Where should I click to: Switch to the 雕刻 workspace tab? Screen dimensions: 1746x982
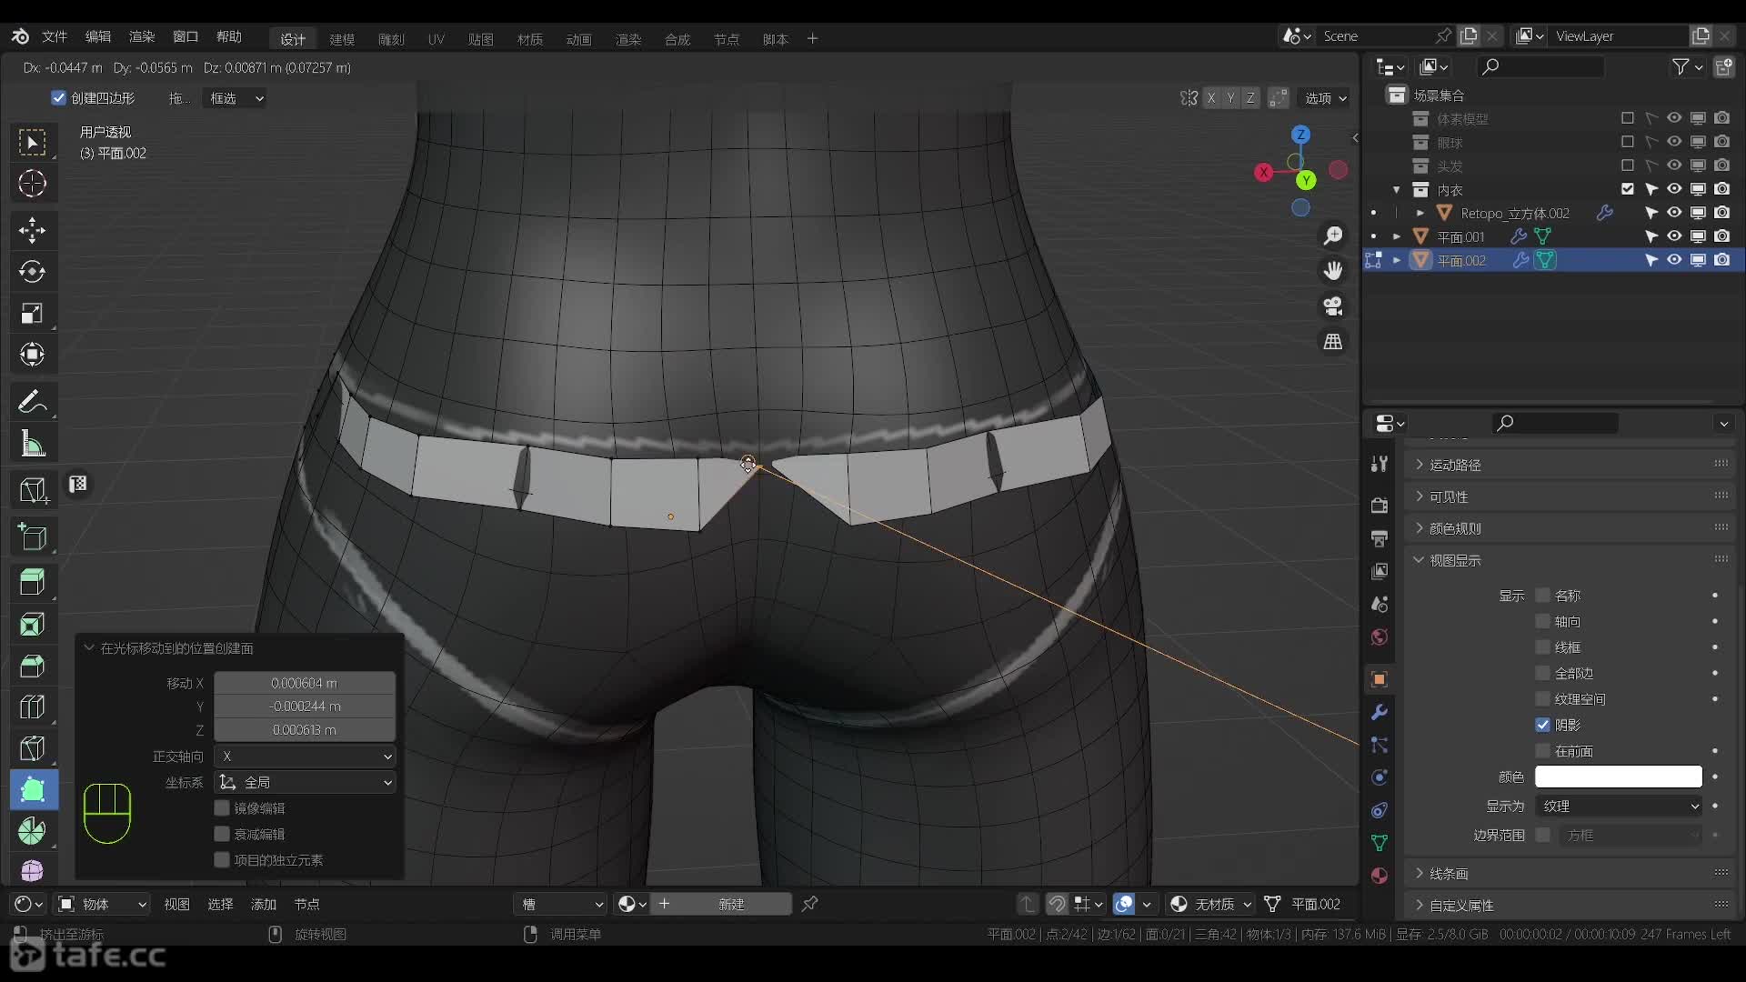391,39
